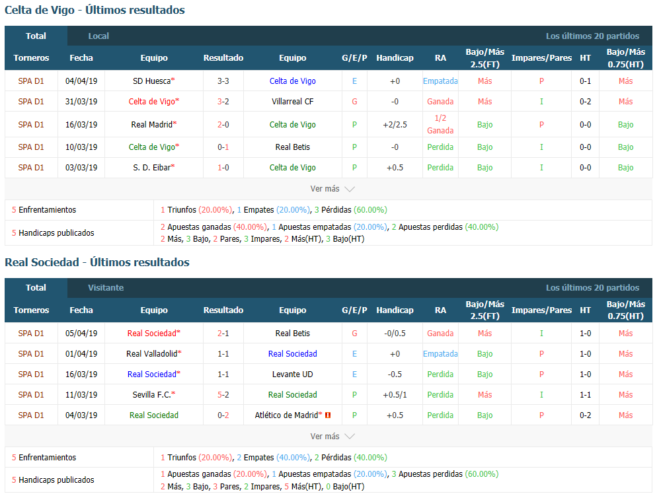Click 'Empatada' in the SD Huesca row
Viewport: 659px width, 496px height.
[x=440, y=81]
